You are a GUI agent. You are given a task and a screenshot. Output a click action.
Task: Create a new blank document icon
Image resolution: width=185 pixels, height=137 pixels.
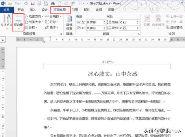pyautogui.click(x=60, y=3)
